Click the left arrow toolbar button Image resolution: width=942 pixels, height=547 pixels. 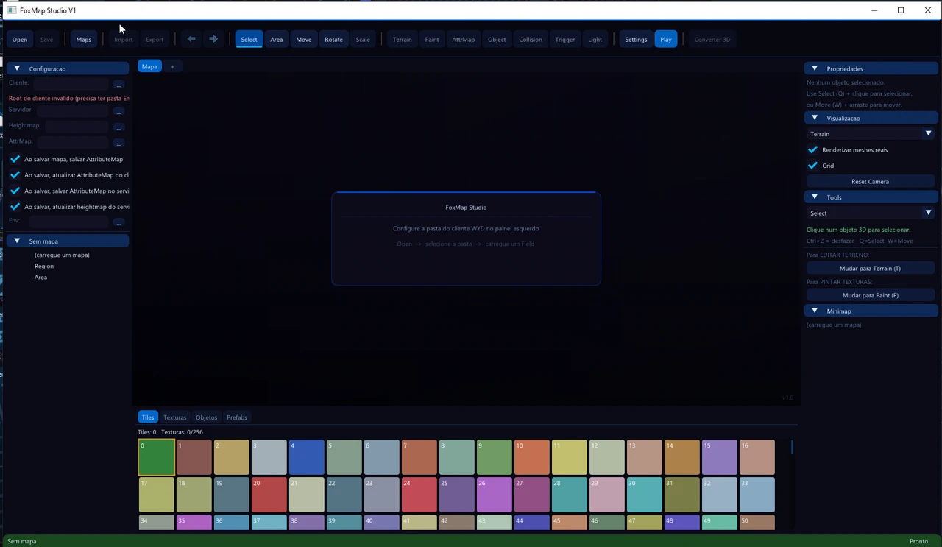[191, 39]
